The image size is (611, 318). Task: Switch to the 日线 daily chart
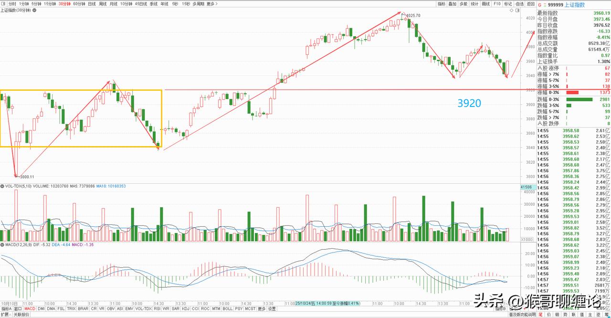(92, 3)
